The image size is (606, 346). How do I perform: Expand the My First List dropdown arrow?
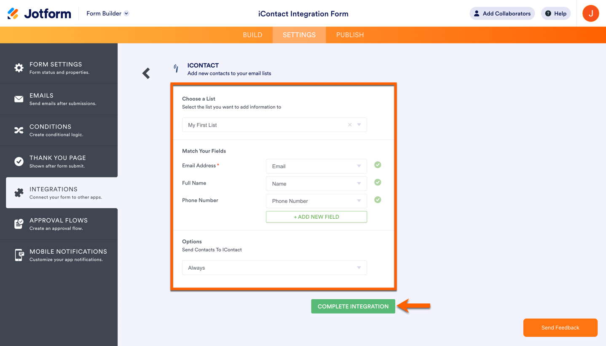click(x=359, y=125)
